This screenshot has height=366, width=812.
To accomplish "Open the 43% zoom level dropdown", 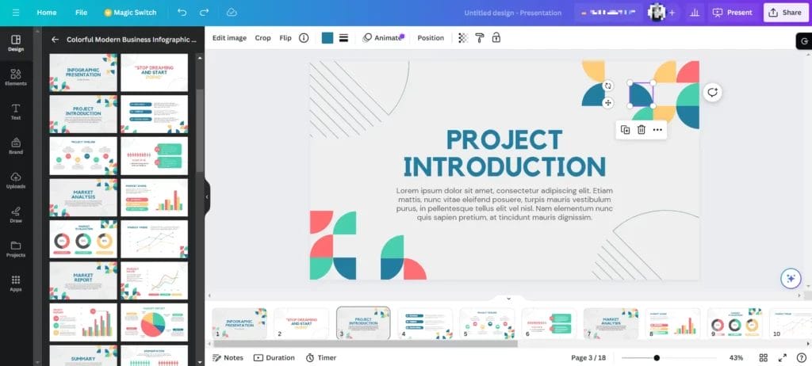I will (x=736, y=358).
